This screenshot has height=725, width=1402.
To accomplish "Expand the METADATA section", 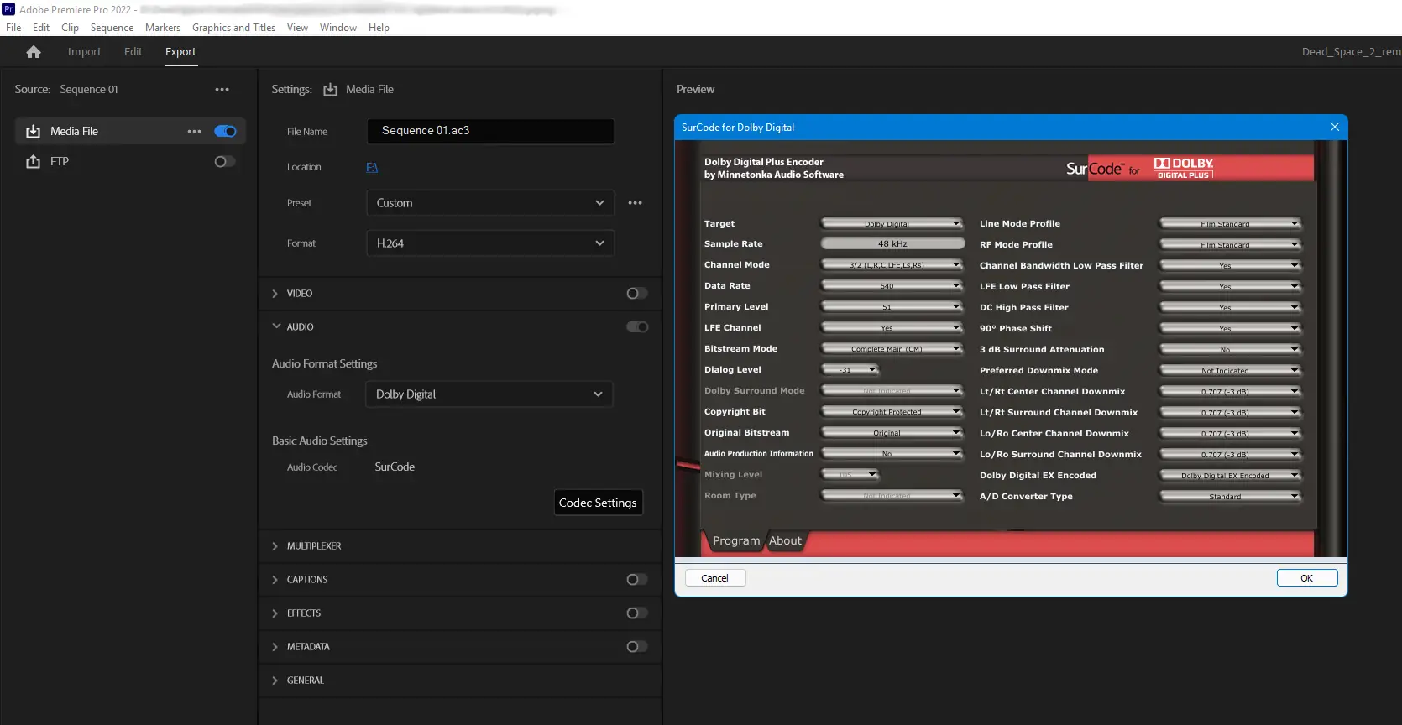I will point(275,647).
